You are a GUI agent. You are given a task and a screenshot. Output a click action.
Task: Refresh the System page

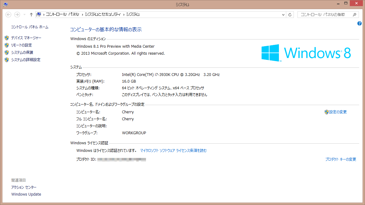pyautogui.click(x=290, y=15)
